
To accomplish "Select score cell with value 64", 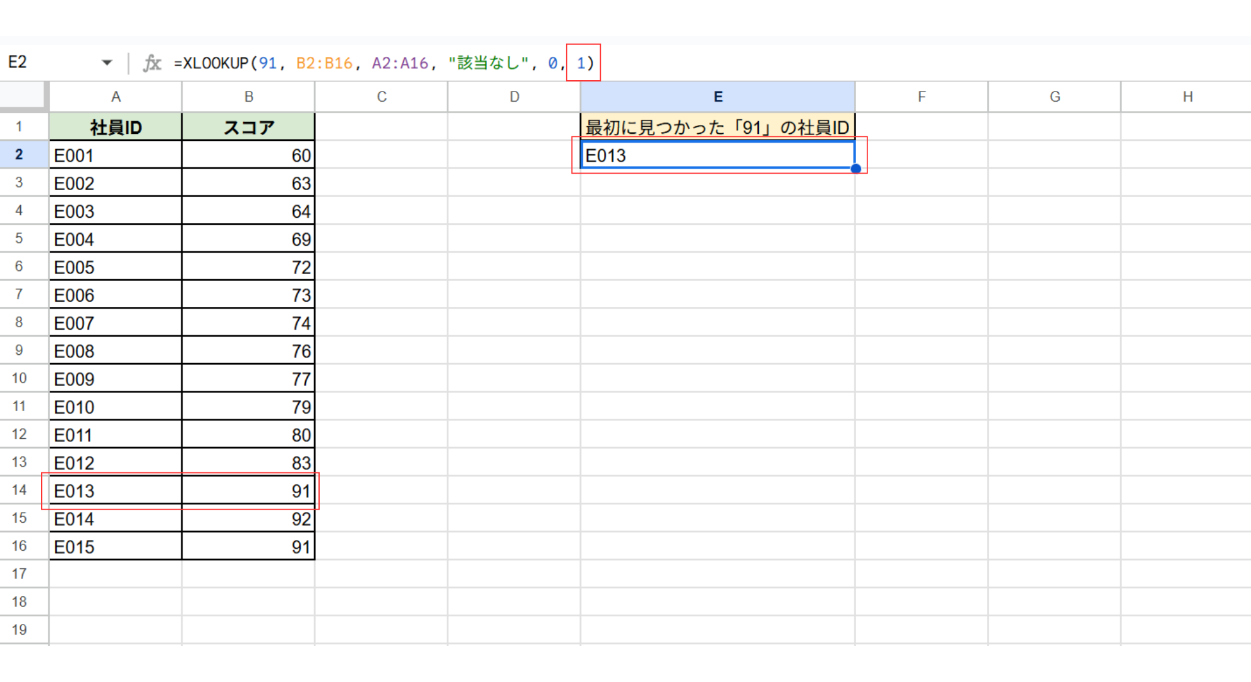I will [x=248, y=211].
